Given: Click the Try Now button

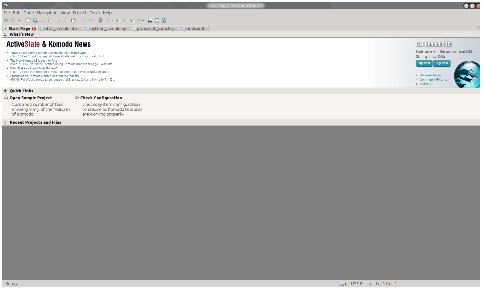Looking at the screenshot, I should (424, 63).
